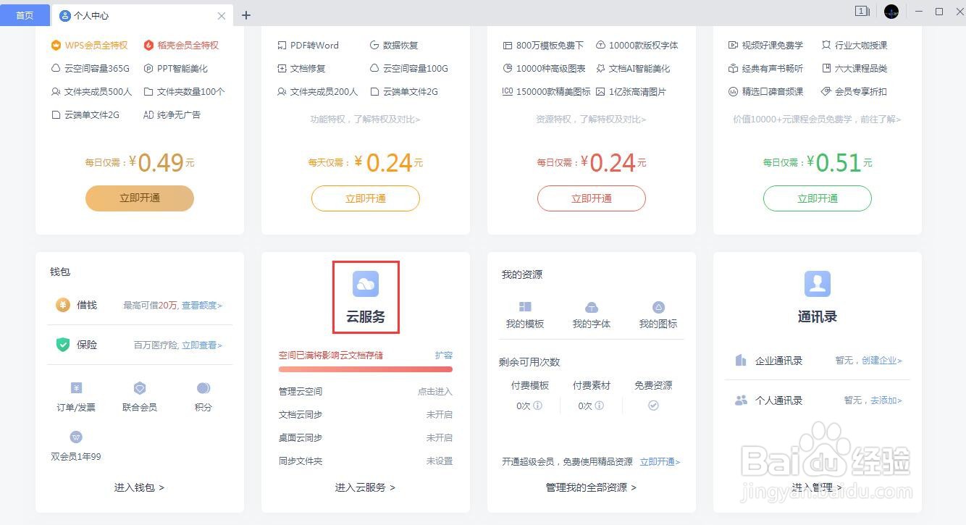This screenshot has width=966, height=525.
Task: Open 功能特权，了解特权及对比 link
Action: tap(366, 119)
